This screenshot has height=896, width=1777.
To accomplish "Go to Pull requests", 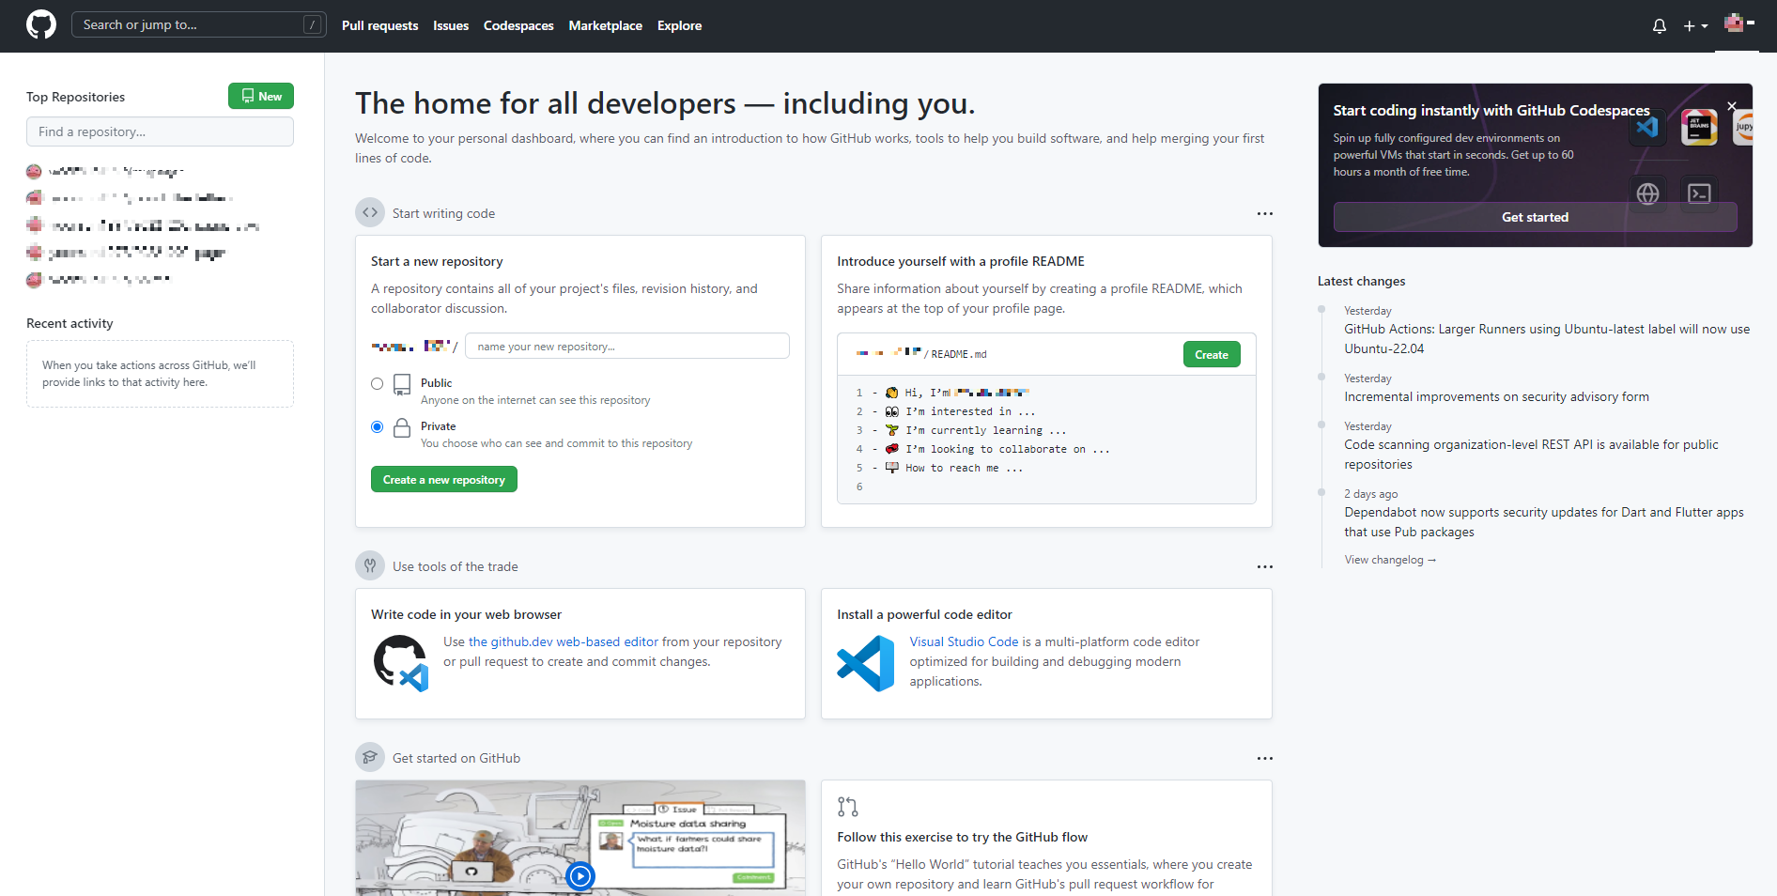I will (379, 25).
